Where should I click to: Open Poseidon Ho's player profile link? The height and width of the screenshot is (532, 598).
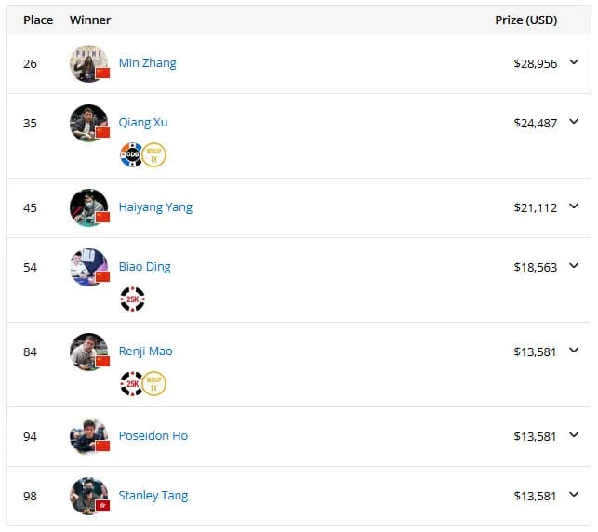pos(153,435)
